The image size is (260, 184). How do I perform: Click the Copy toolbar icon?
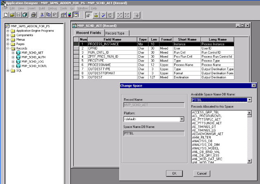48,15
